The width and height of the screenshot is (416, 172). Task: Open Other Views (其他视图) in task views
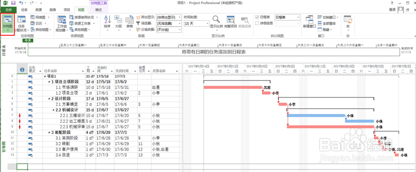(x=41, y=30)
